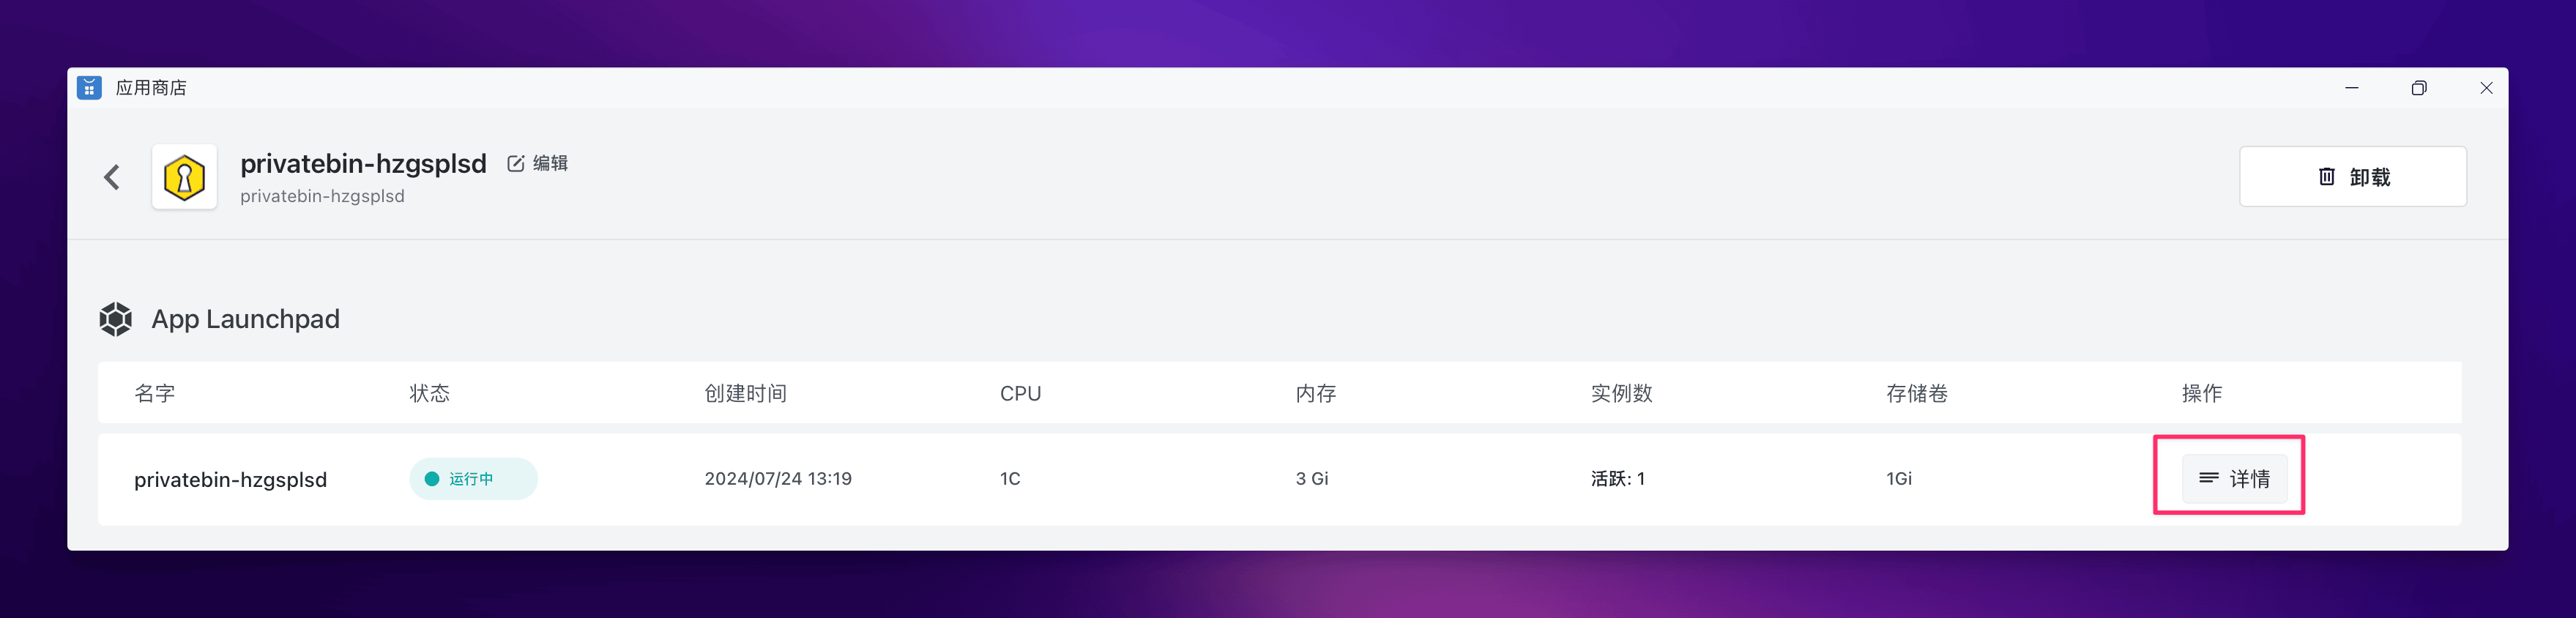The image size is (2576, 618).
Task: Click the App Launchpad section heading
Action: 245,319
